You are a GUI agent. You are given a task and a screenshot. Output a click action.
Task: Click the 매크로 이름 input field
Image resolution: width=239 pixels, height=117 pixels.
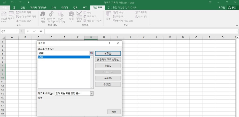coord(64,53)
